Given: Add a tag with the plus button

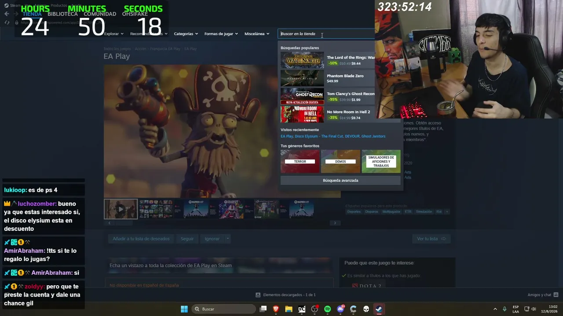Looking at the screenshot, I should point(447,212).
